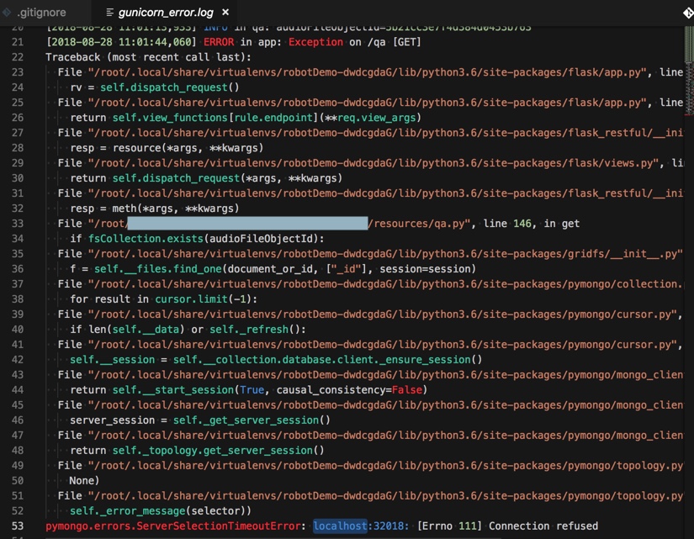This screenshot has width=694, height=539.
Task: Click 'self._error_message(selector))' on line 52
Action: pyautogui.click(x=161, y=511)
